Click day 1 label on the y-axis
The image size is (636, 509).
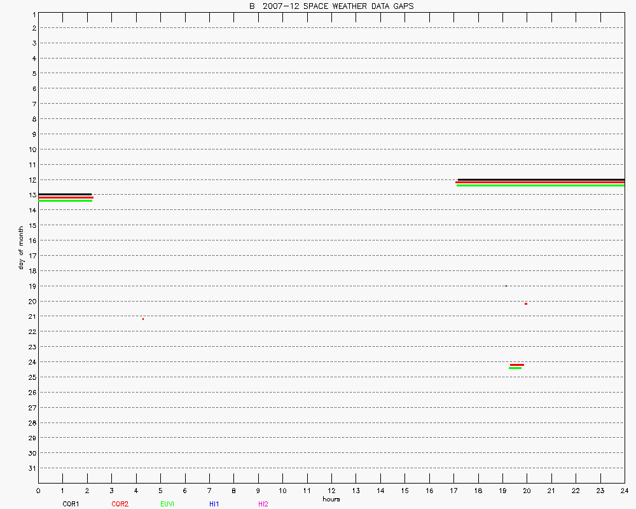click(x=32, y=13)
